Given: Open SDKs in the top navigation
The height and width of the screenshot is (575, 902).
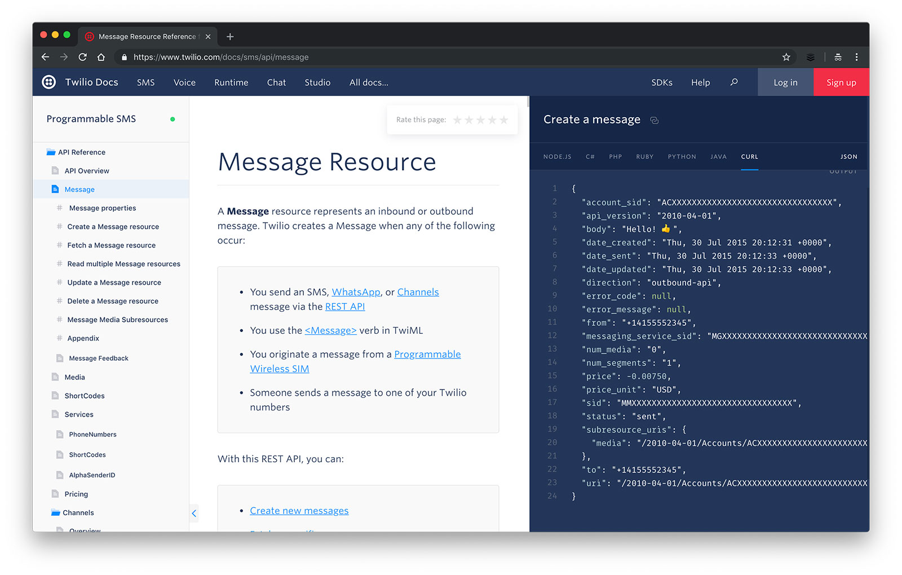Looking at the screenshot, I should (662, 82).
